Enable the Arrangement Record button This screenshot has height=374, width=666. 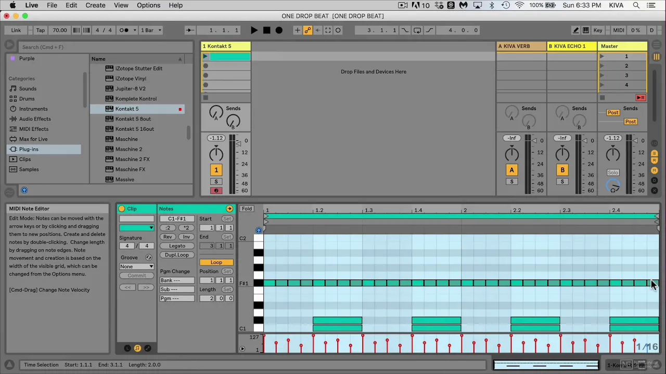279,30
